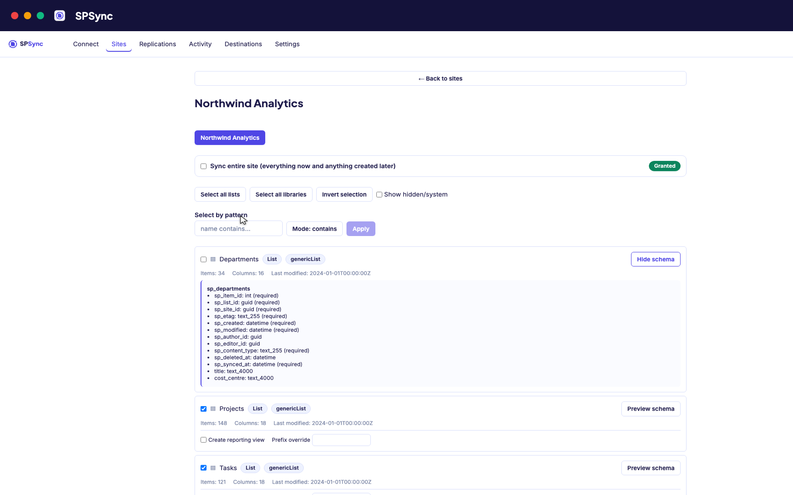
Task: Focus the name contains pattern field
Action: point(239,228)
